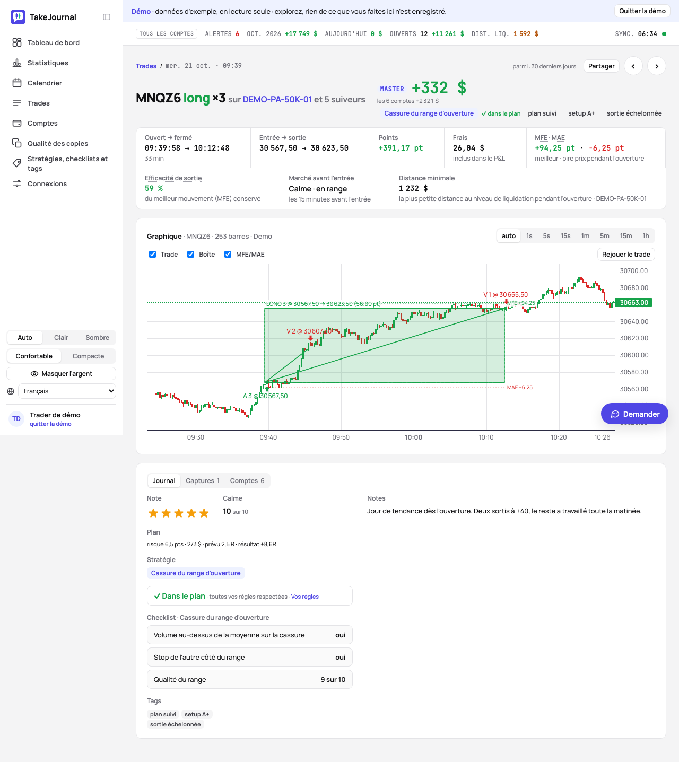Screen dimensions: 679x762
Task: Uncheck the Boîte overlay checkbox
Action: 191,255
